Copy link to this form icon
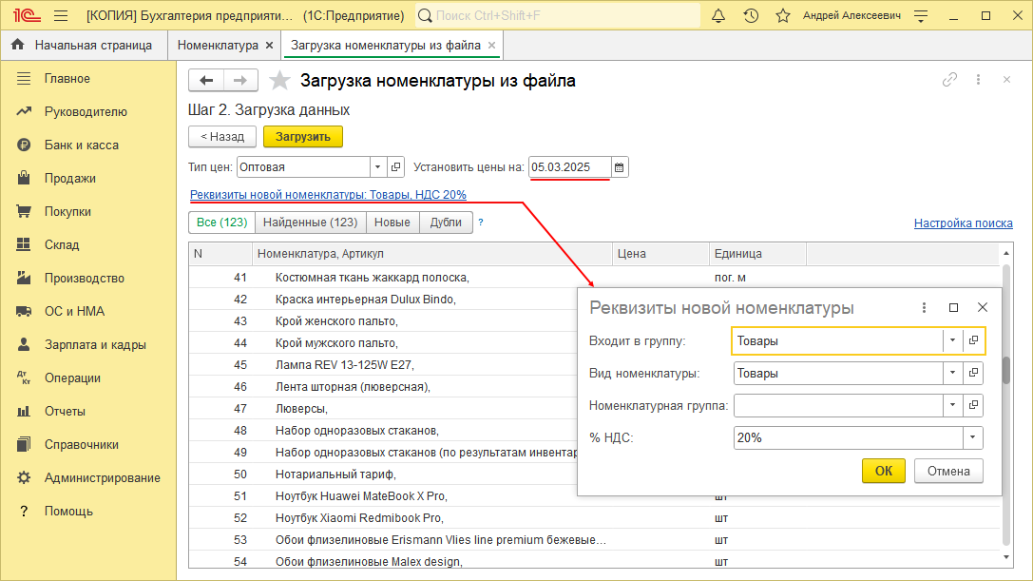The height and width of the screenshot is (581, 1033). coord(948,81)
